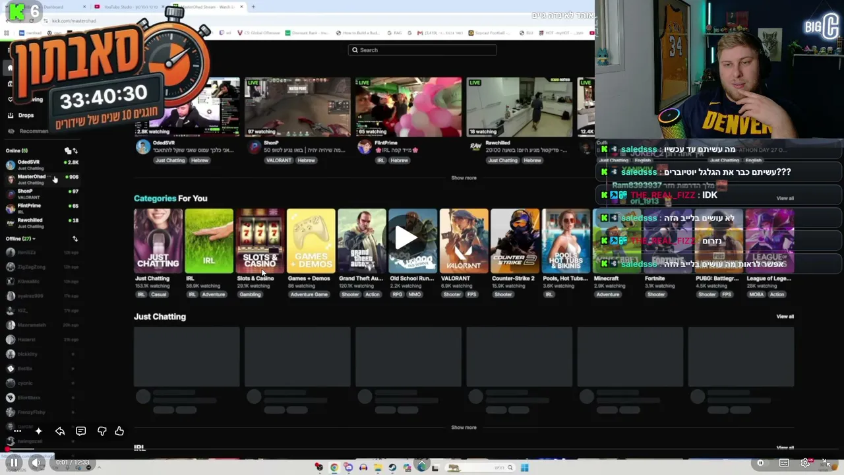Click the RPG tag under Old School RuneScape
This screenshot has height=475, width=844.
(397, 294)
